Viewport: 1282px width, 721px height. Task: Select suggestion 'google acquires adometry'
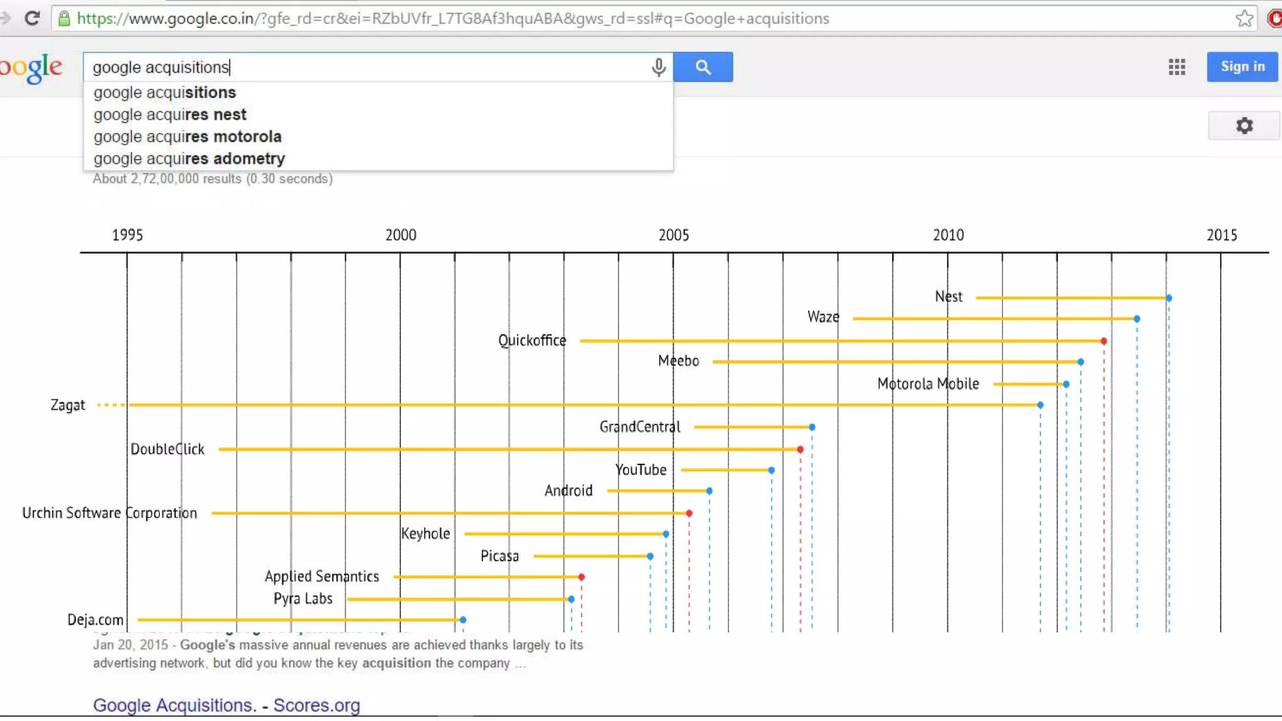(x=189, y=159)
